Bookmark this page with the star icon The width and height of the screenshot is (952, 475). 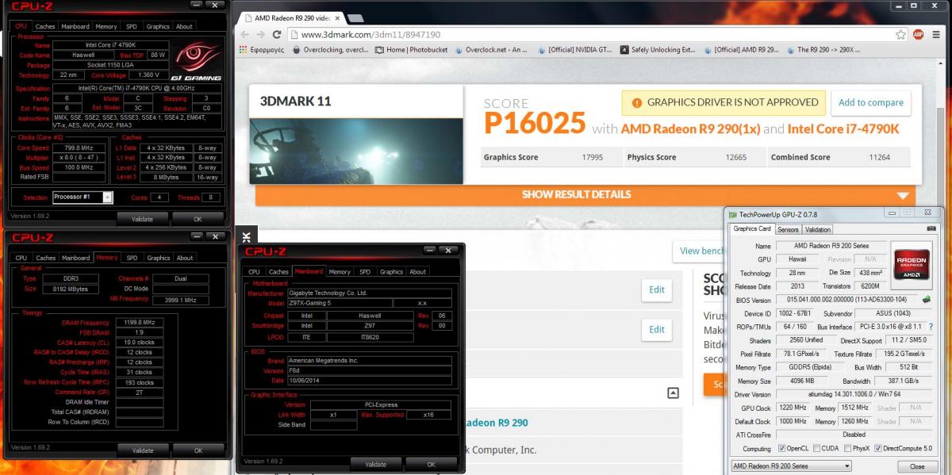click(x=900, y=34)
